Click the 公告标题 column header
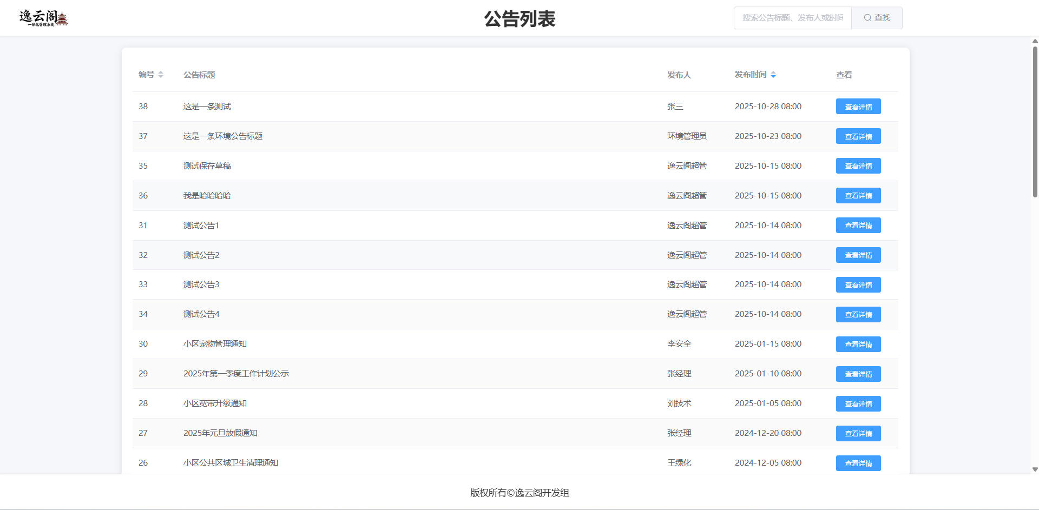The height and width of the screenshot is (510, 1039). coord(199,75)
